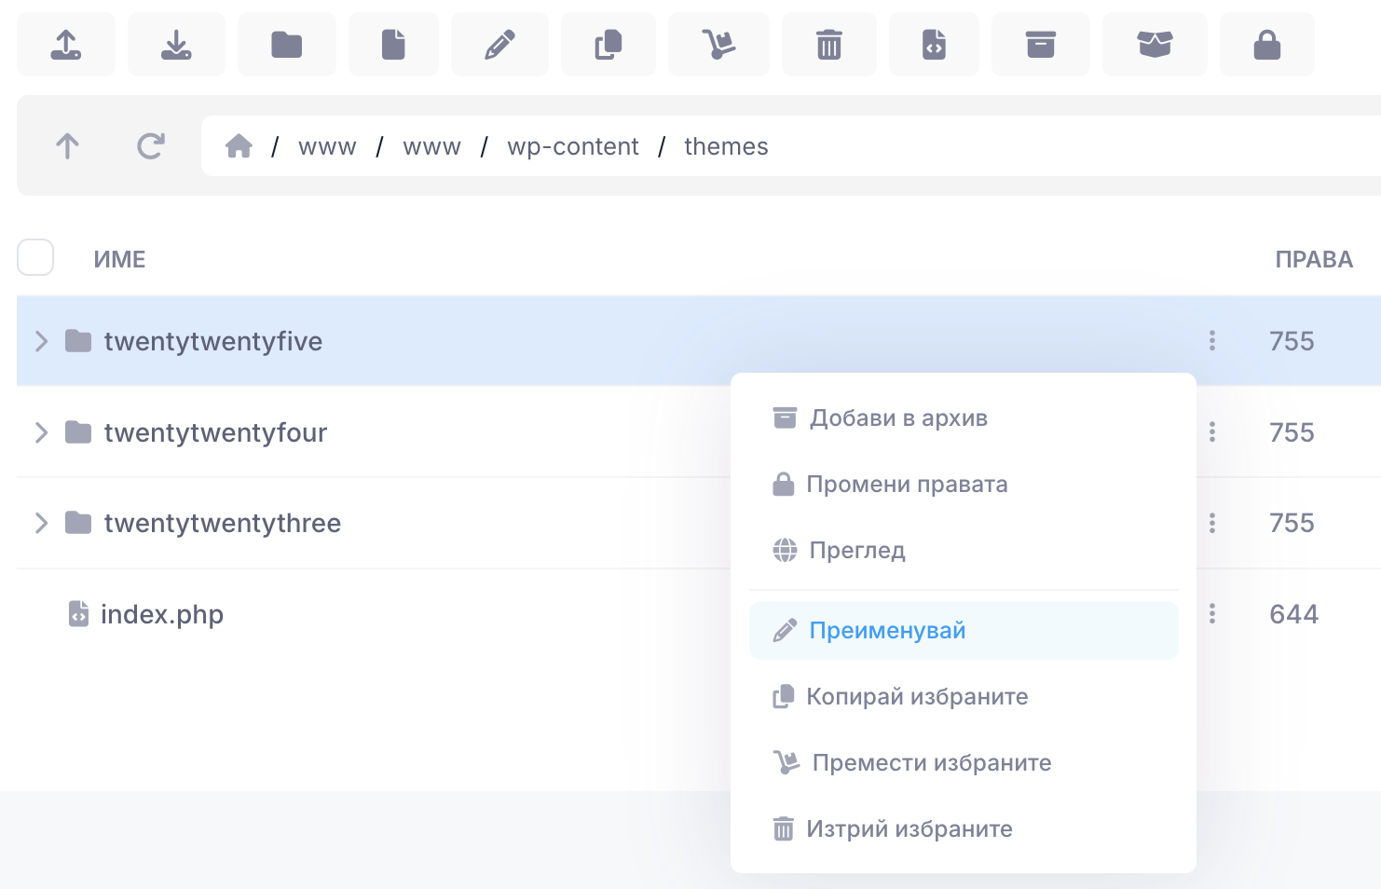Go up one directory level arrow

pos(67,146)
